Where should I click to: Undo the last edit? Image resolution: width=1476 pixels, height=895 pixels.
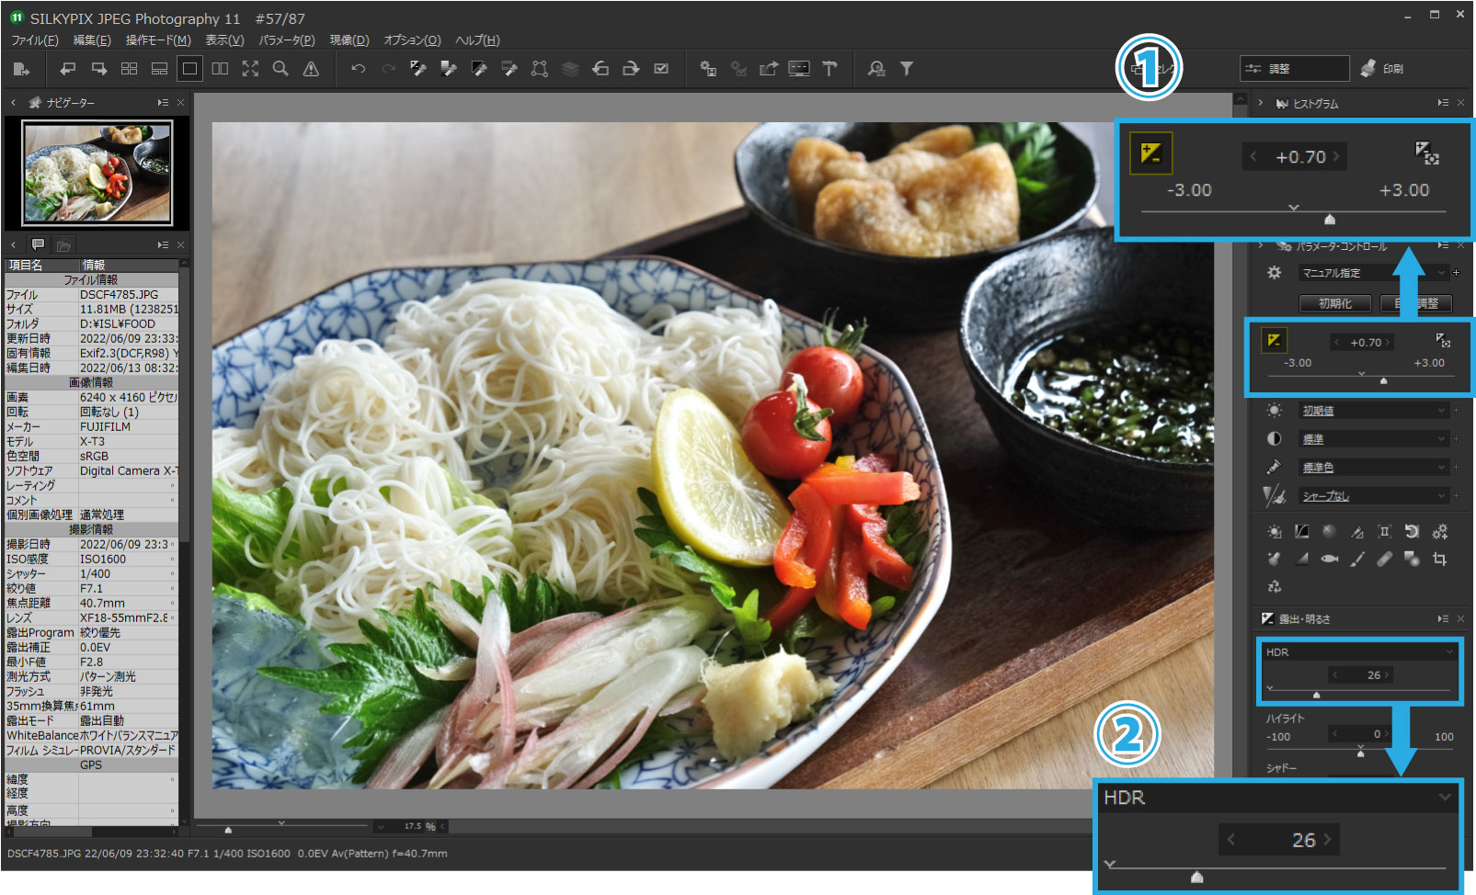pyautogui.click(x=358, y=69)
